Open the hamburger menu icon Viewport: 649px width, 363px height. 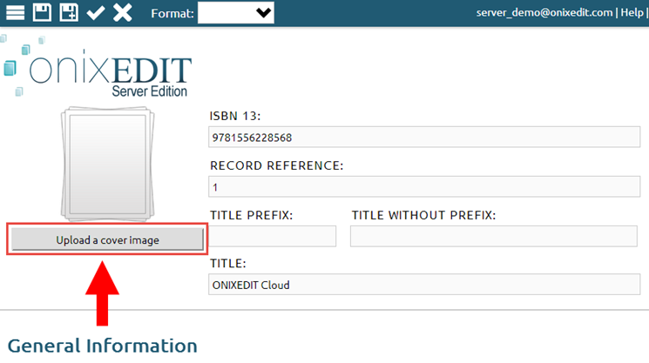[16, 12]
